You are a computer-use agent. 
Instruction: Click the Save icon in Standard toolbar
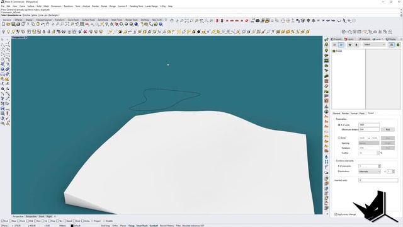[13, 24]
